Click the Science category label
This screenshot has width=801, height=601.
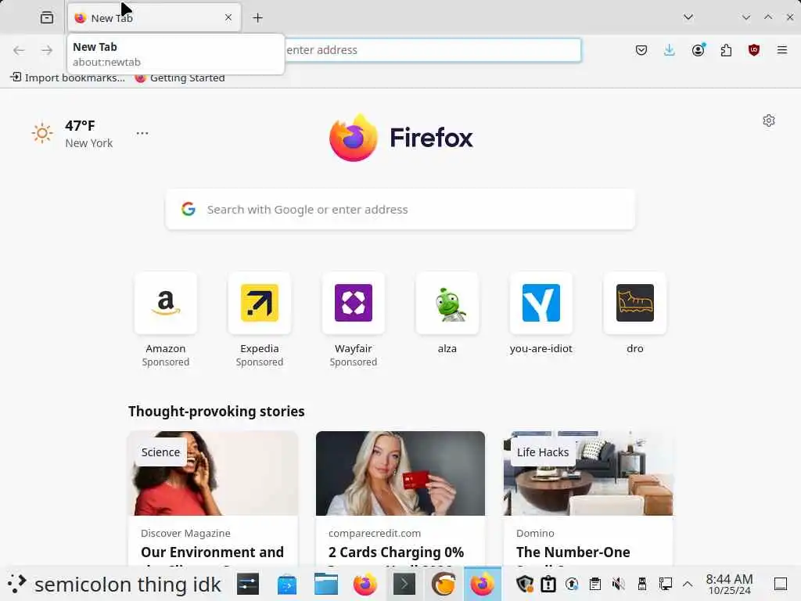(160, 452)
